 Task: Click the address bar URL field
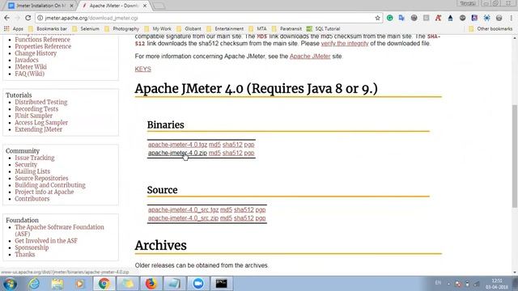(x=208, y=18)
